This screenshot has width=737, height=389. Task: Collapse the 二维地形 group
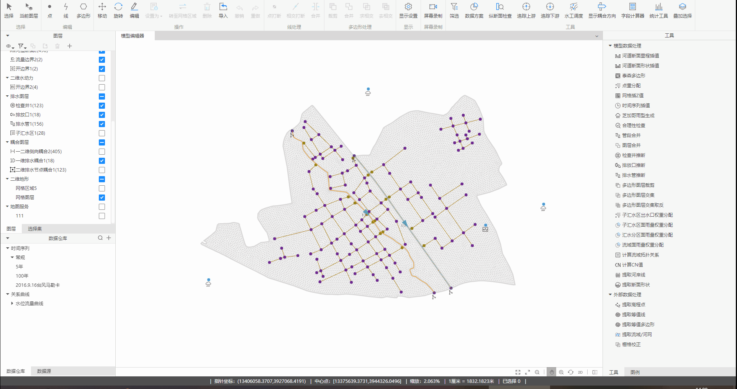pyautogui.click(x=7, y=179)
